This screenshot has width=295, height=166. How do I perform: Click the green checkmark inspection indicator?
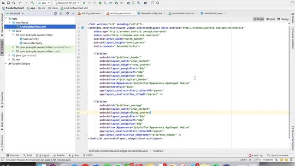coord(289,24)
